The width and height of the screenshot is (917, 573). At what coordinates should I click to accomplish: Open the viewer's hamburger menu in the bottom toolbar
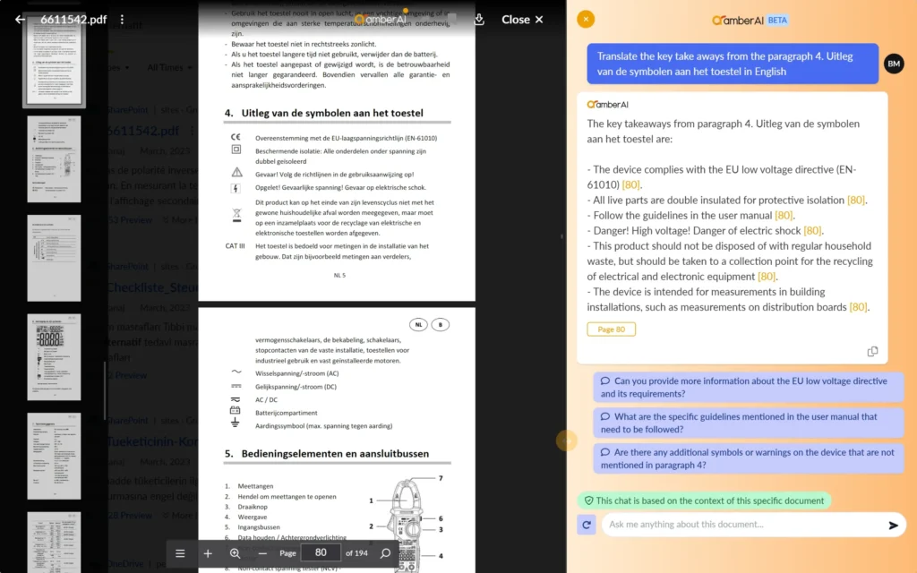(x=180, y=553)
